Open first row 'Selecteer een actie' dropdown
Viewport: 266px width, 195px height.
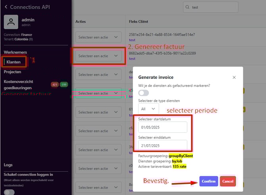(98, 37)
